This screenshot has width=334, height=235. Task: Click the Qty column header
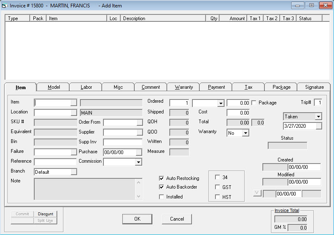coord(213,18)
